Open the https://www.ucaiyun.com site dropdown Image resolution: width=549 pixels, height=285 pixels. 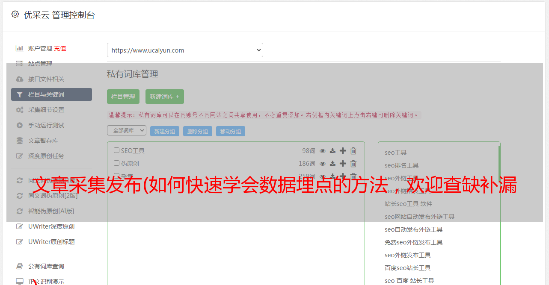point(185,50)
